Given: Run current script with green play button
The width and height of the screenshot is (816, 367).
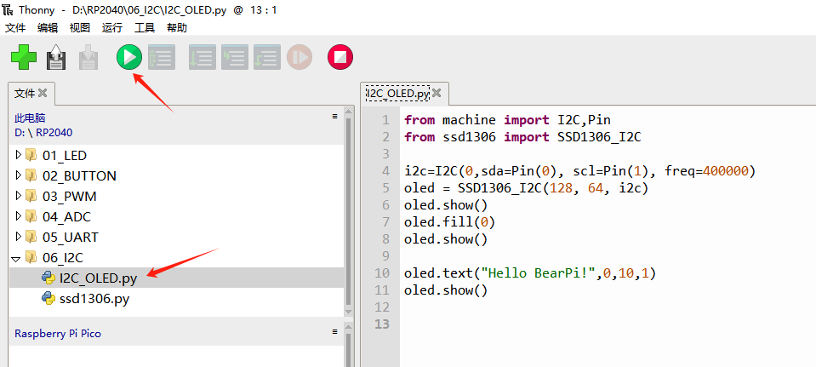Looking at the screenshot, I should (x=129, y=57).
